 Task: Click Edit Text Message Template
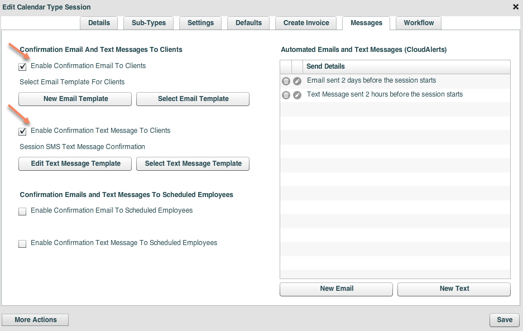click(x=74, y=164)
